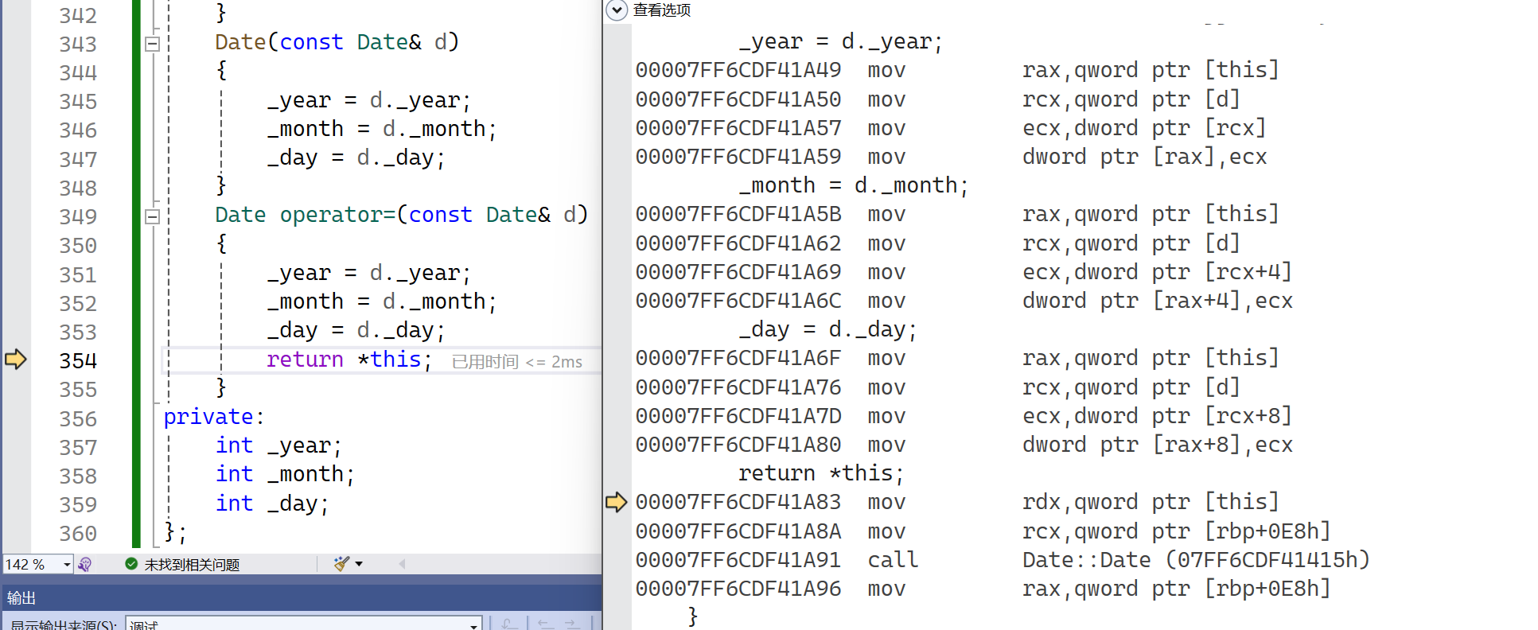Click 'return *this;' source line in disassembly
Viewport: 1538px width, 630px height.
click(821, 473)
